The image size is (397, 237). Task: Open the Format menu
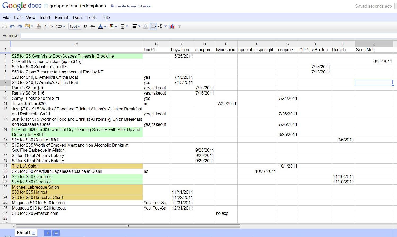coord(61,17)
